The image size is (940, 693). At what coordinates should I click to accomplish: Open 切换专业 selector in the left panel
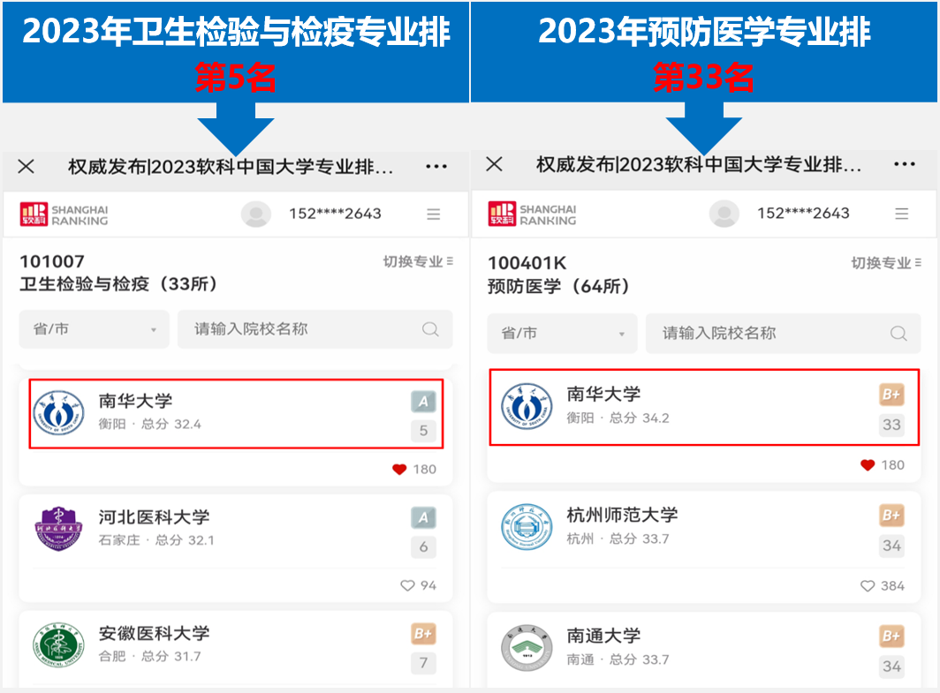(x=418, y=261)
